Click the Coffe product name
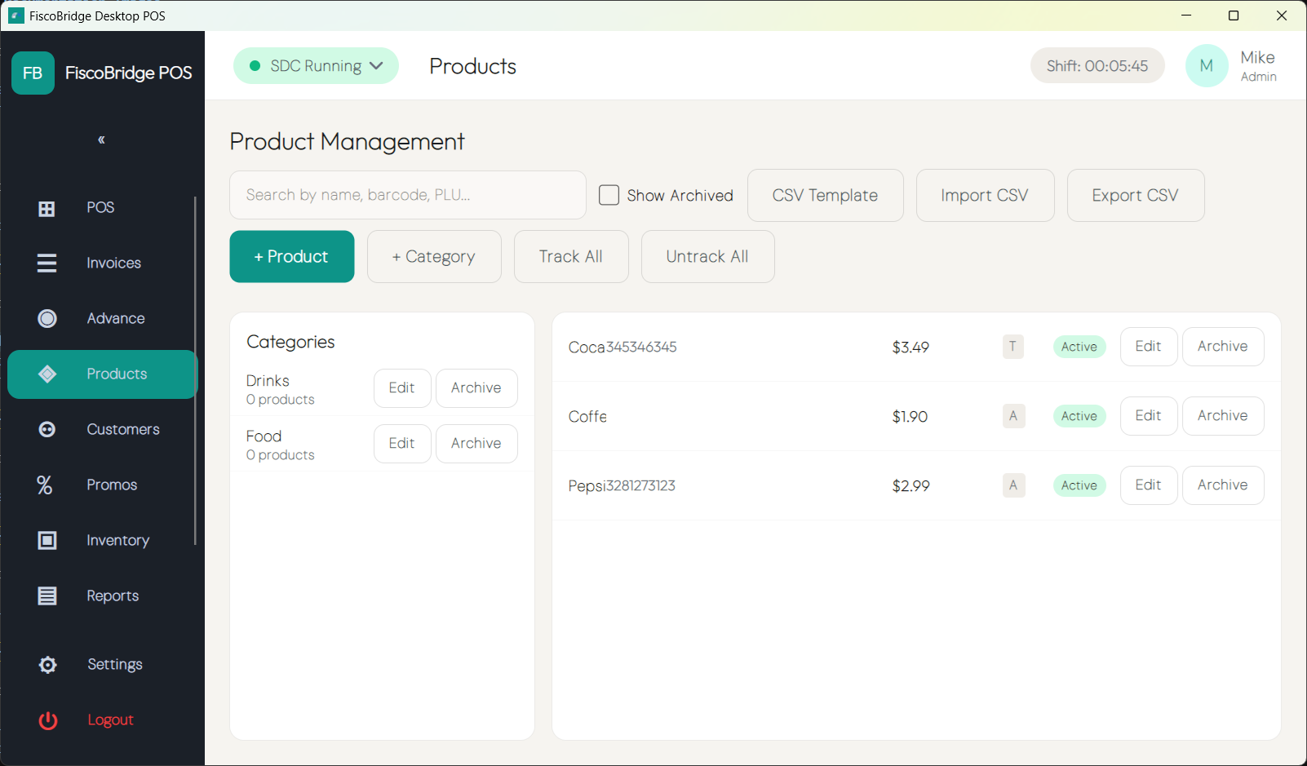 [587, 416]
